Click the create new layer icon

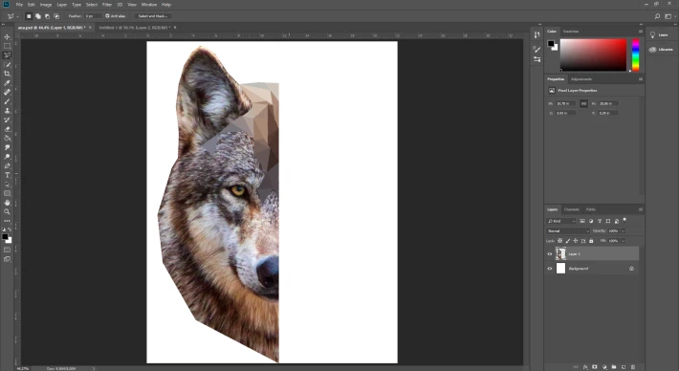624,367
